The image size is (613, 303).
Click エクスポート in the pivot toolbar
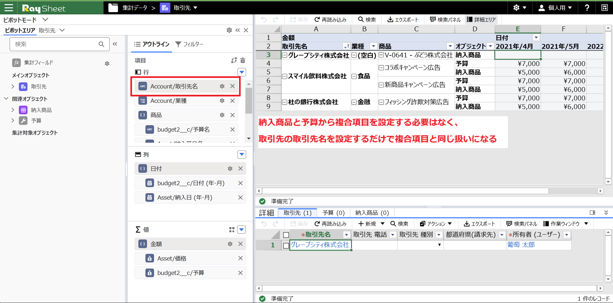[403, 20]
